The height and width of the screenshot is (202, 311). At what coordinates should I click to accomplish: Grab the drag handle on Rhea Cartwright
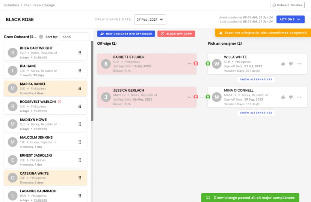click(x=80, y=53)
